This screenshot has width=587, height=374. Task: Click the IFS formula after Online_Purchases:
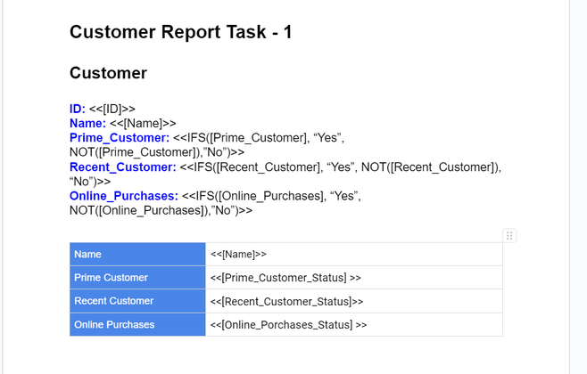tap(271, 196)
